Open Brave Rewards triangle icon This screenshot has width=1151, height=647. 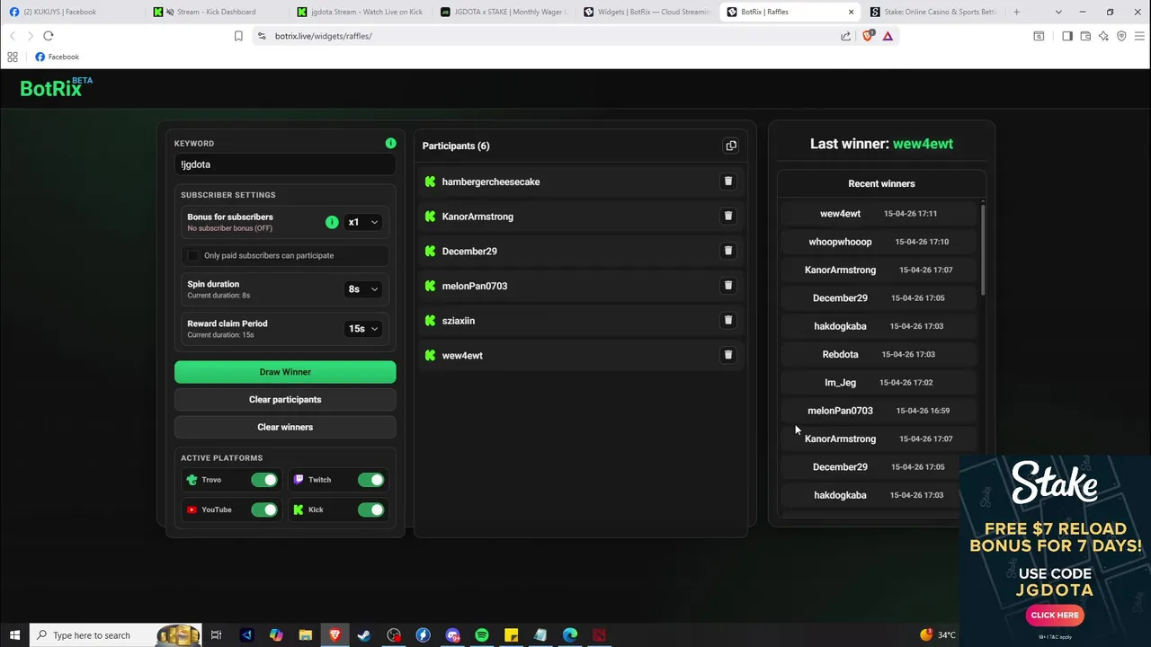coord(888,36)
